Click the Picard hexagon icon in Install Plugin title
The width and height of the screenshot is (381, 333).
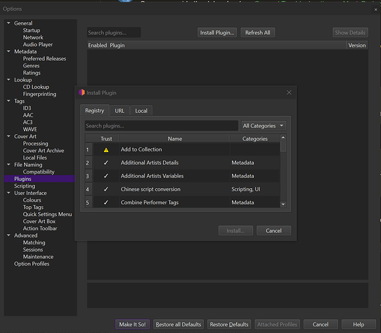tap(82, 92)
